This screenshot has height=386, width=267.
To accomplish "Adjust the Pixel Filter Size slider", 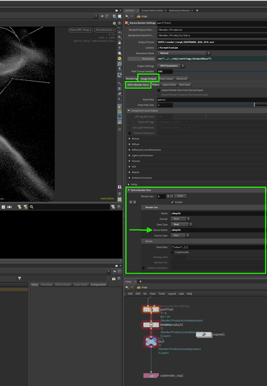I will click(220, 105).
